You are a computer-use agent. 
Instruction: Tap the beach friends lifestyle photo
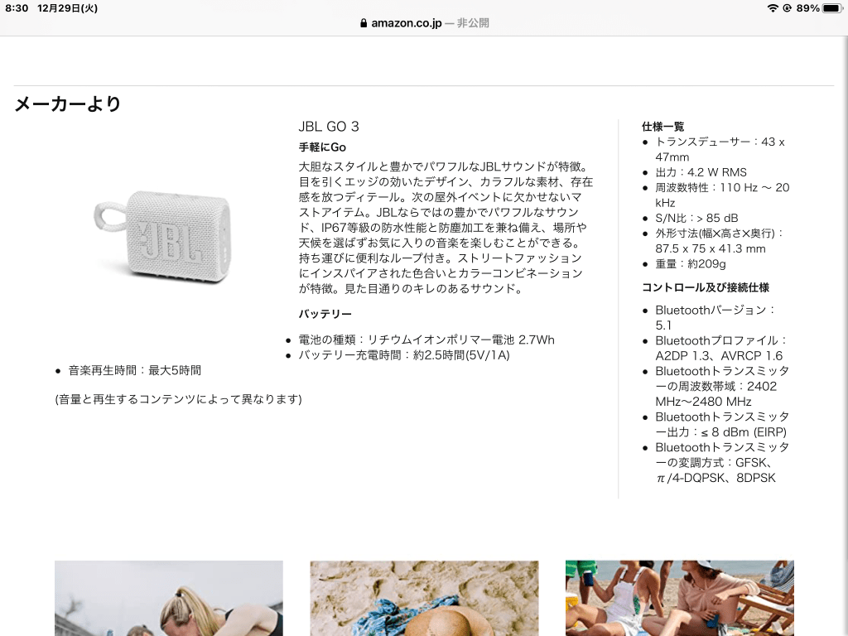tap(680, 598)
